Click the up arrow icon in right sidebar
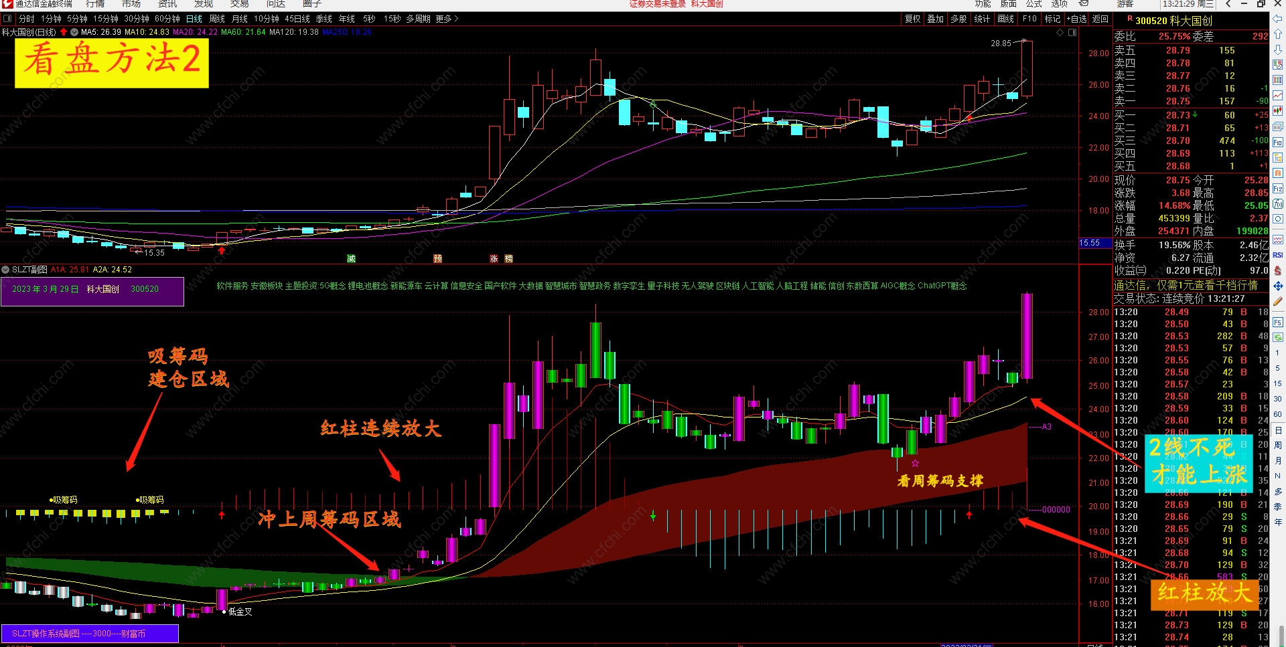This screenshot has height=647, width=1286. pos(1278,34)
